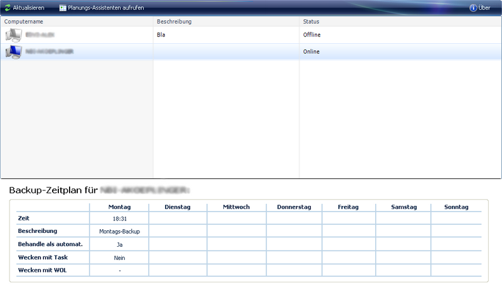The height and width of the screenshot is (288, 502).
Task: Click the computer icon in the Offline row
Action: point(13,35)
